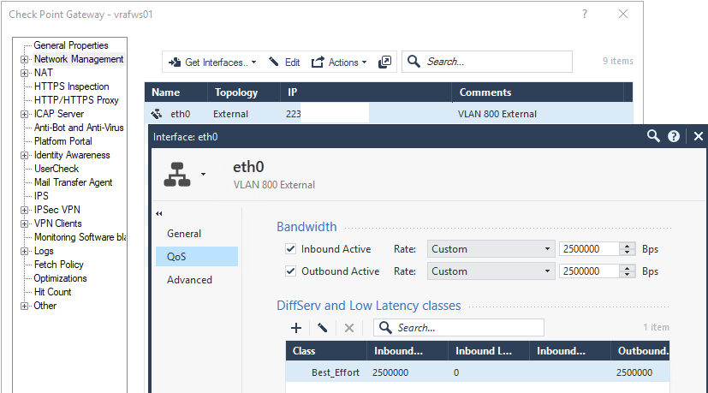Toggle the Outbound Active checkbox
This screenshot has height=393, width=708.
click(290, 271)
